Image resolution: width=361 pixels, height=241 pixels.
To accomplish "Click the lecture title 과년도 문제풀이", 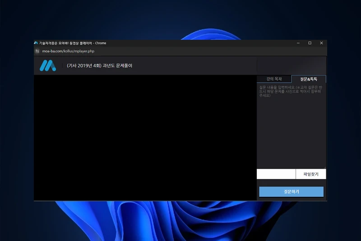I will (99, 66).
